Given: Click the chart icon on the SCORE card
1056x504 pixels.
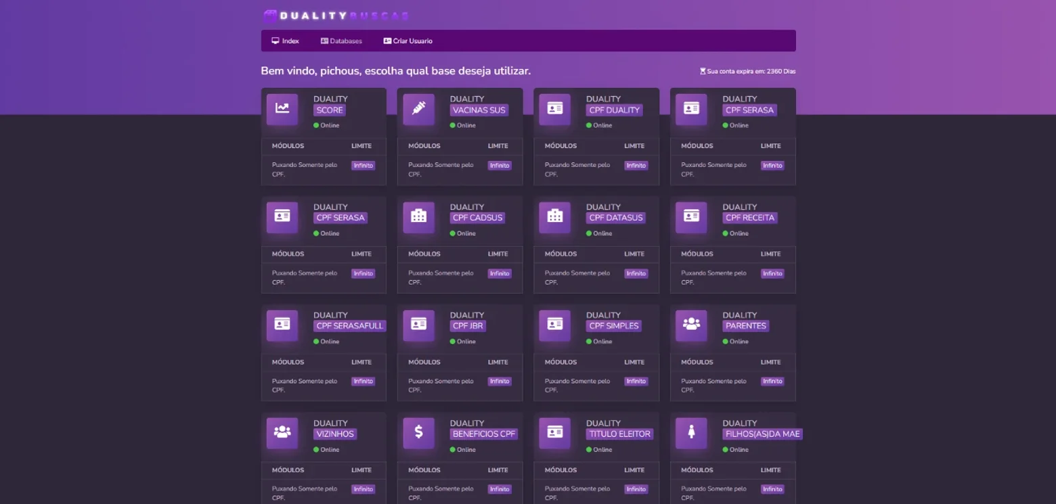Looking at the screenshot, I should click(x=282, y=109).
